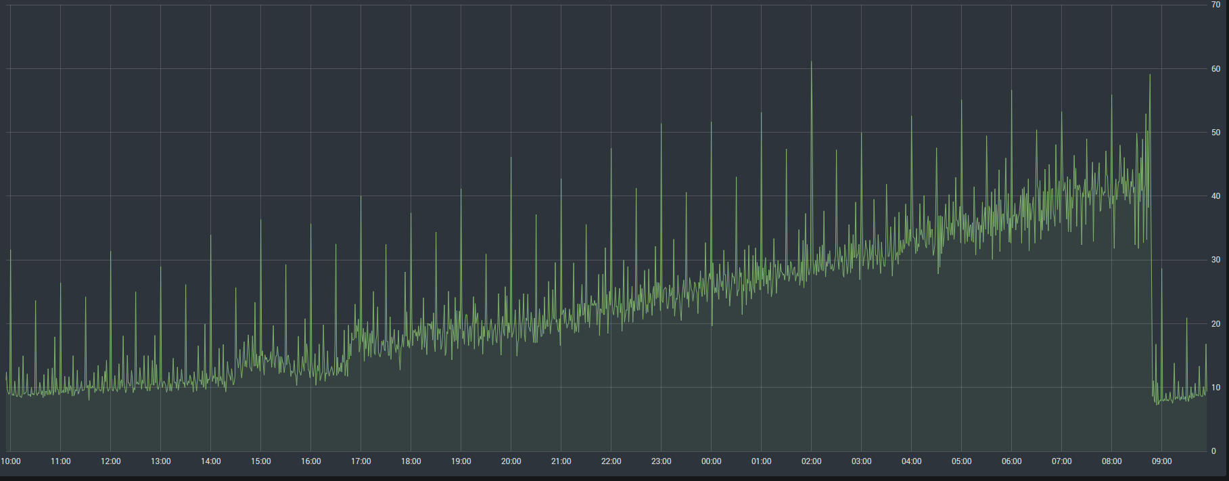This screenshot has height=481, width=1229.
Task: Click the 00:00 time axis label
Action: click(712, 461)
